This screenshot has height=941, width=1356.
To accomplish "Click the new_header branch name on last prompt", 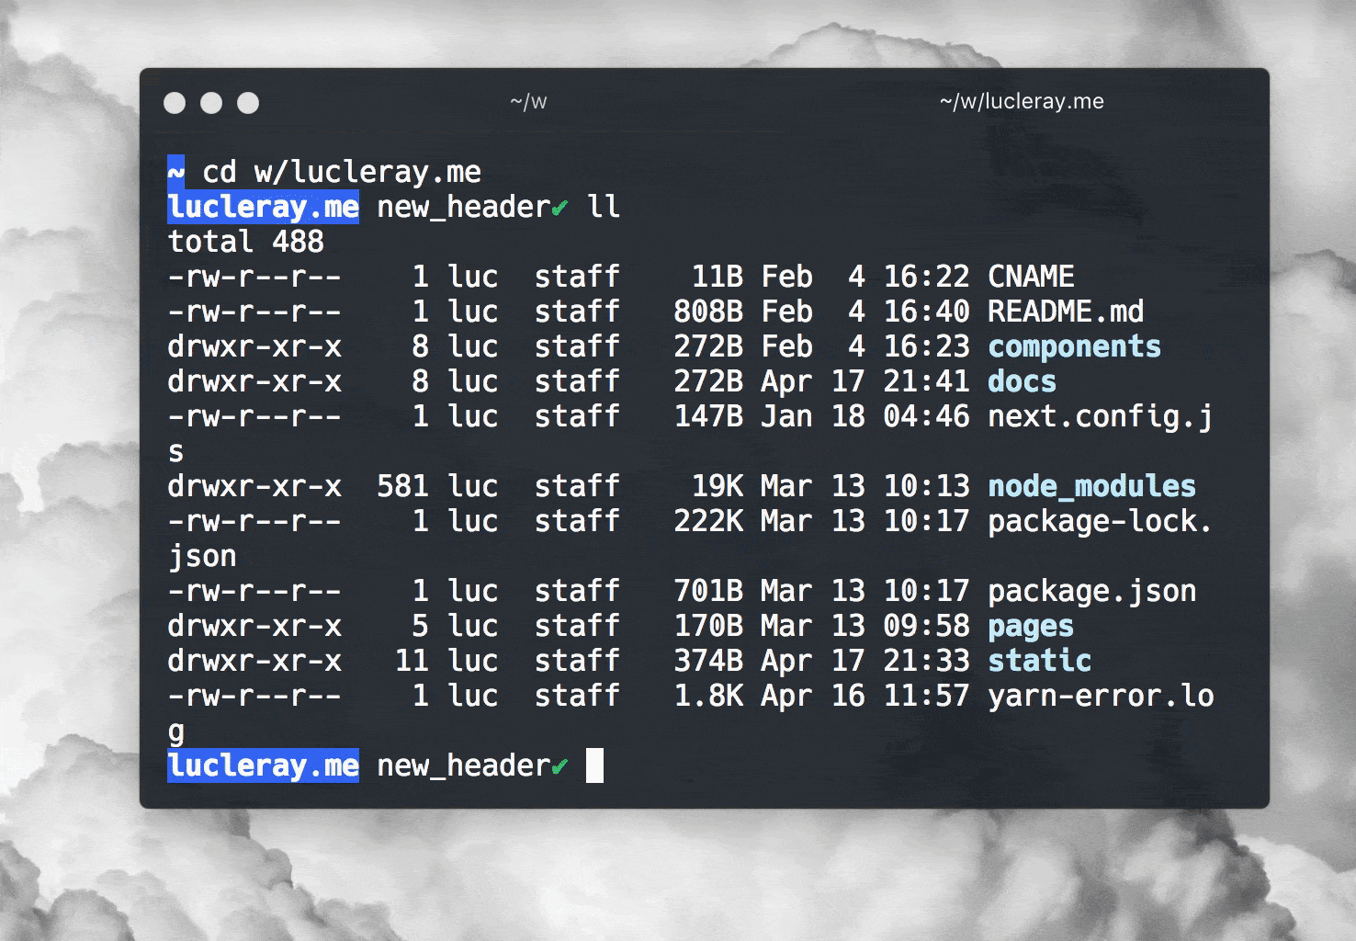I will click(464, 765).
